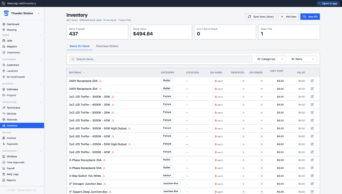The image size is (342, 194).
Task: Collapse the BILLING section
Action: (40, 133)
